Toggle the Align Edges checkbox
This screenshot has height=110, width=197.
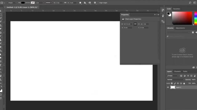pos(98,3)
